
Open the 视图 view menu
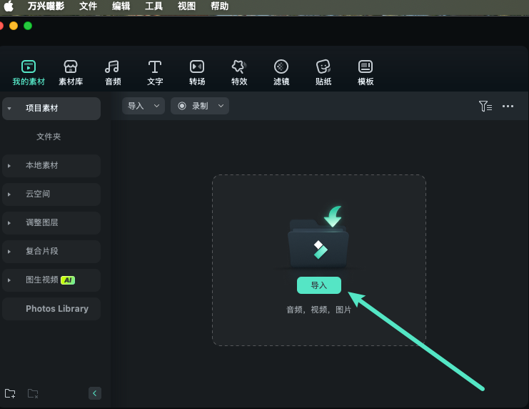pos(186,6)
